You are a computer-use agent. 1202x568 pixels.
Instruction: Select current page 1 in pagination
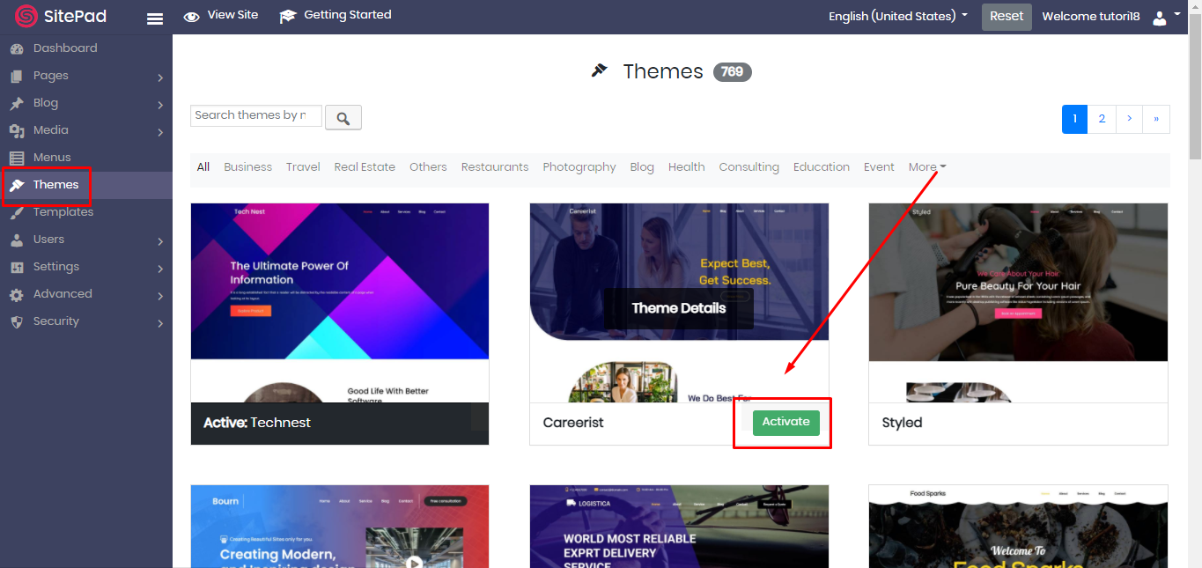pyautogui.click(x=1075, y=119)
